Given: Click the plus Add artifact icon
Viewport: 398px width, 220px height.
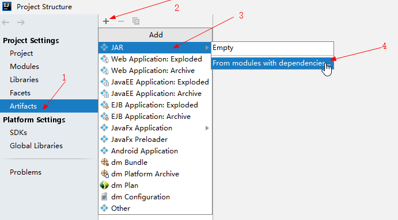Looking at the screenshot, I should (x=106, y=21).
